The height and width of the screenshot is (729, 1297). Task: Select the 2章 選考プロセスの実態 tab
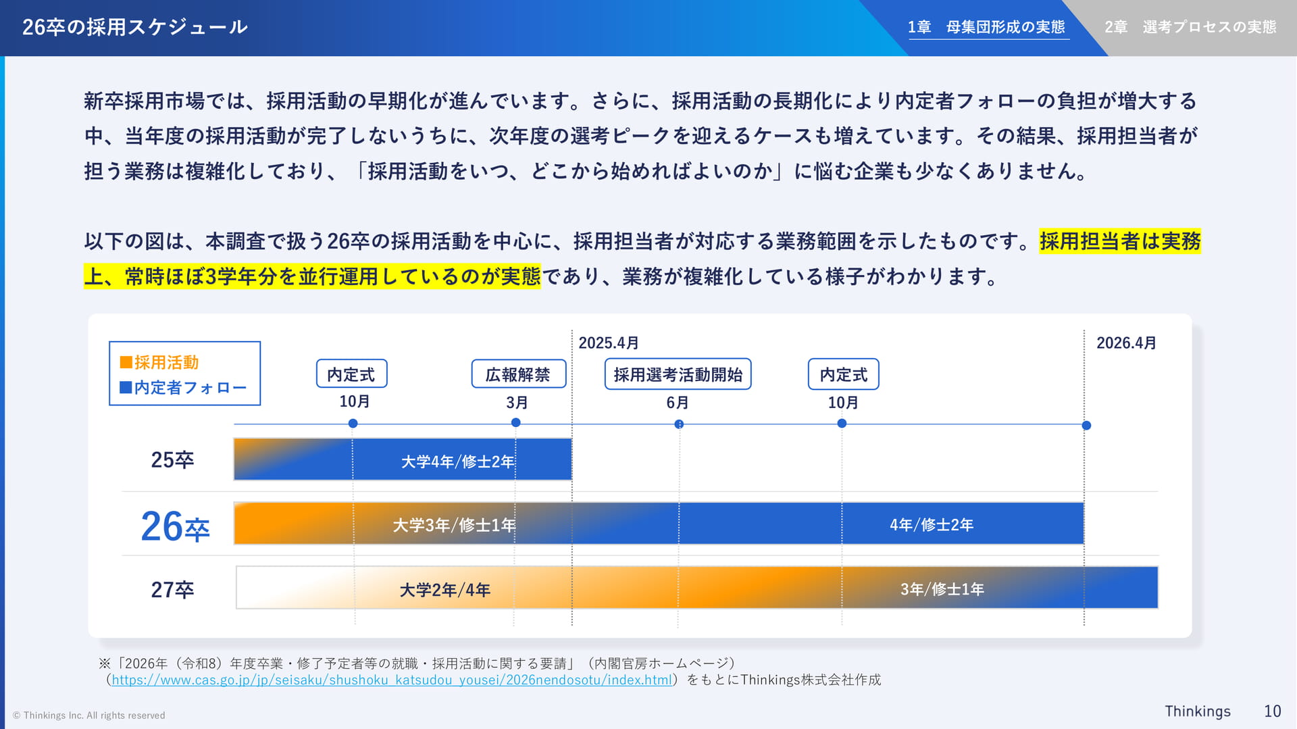coord(1190,27)
